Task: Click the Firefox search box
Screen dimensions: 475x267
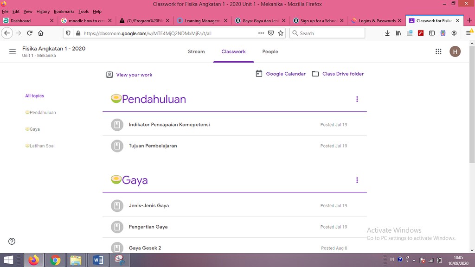Action: (x=327, y=33)
